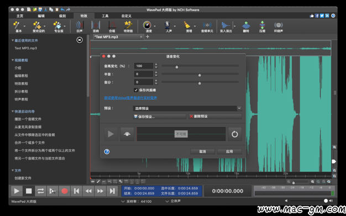Jump to end of the file
Screen dimensions: 346x216
click(112, 191)
